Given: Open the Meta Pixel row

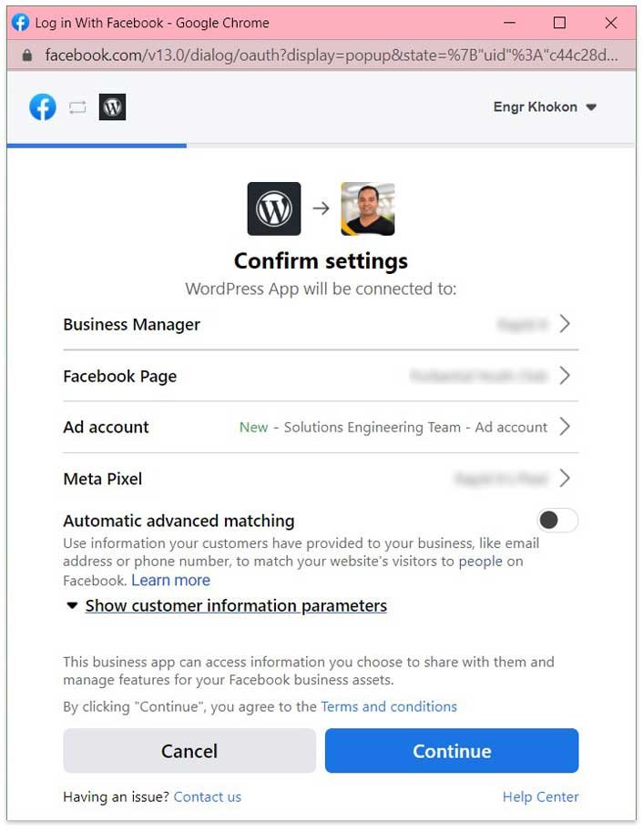Looking at the screenshot, I should 320,479.
